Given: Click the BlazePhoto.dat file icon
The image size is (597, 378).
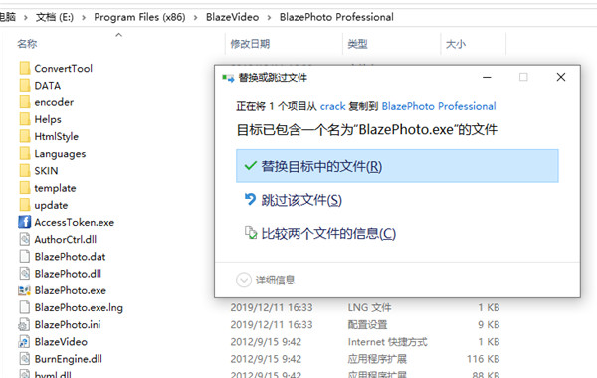Looking at the screenshot, I should [x=24, y=257].
